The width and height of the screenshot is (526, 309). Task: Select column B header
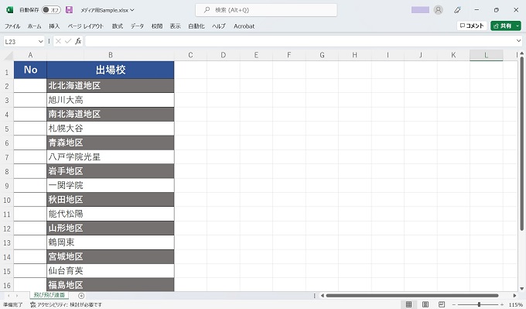coord(111,55)
